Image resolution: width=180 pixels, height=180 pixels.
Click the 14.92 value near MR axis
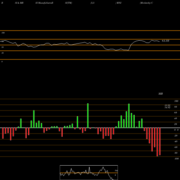167,107
